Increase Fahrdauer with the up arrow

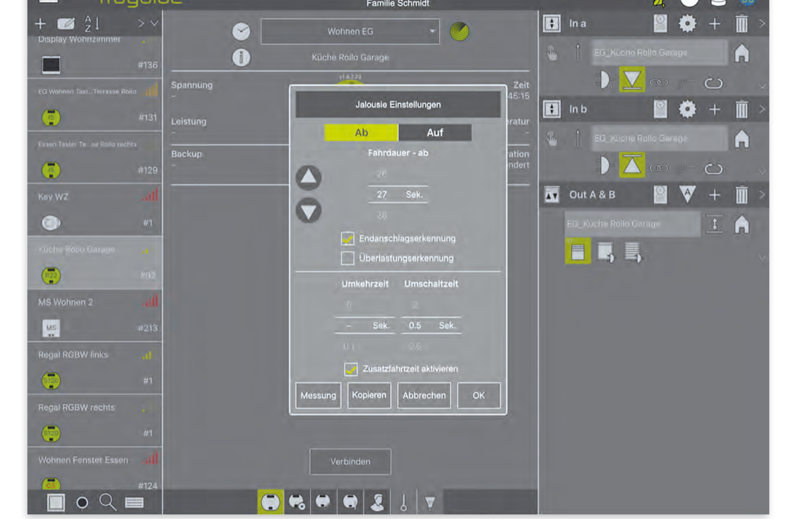pyautogui.click(x=309, y=178)
